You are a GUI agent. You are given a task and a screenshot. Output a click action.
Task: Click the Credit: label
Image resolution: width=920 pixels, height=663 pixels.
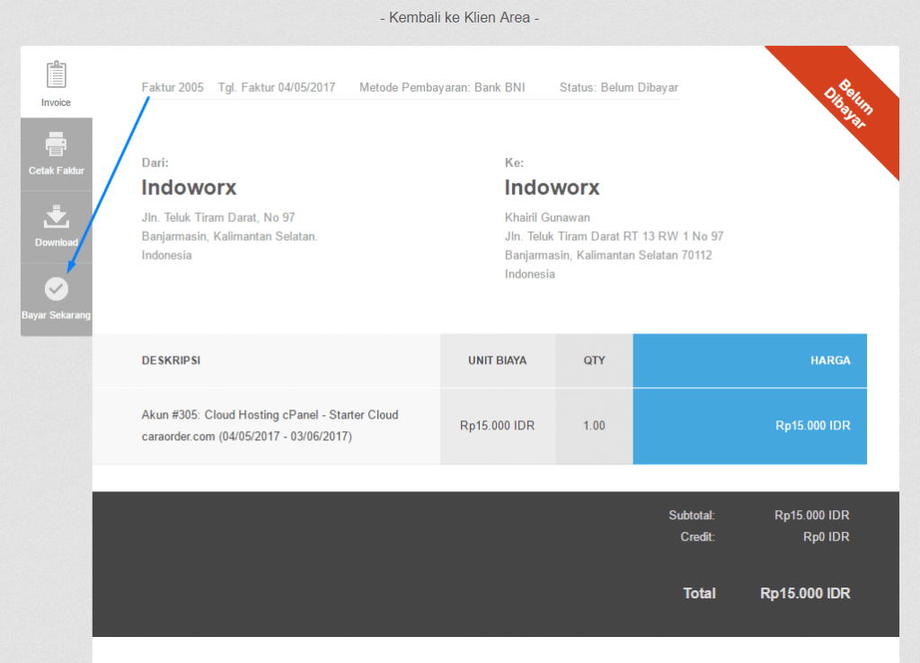697,537
